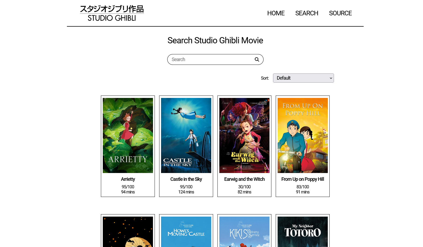Image resolution: width=423 pixels, height=247 pixels.
Task: Click the Search Studio Ghibli Movie heading
Action: tap(215, 40)
